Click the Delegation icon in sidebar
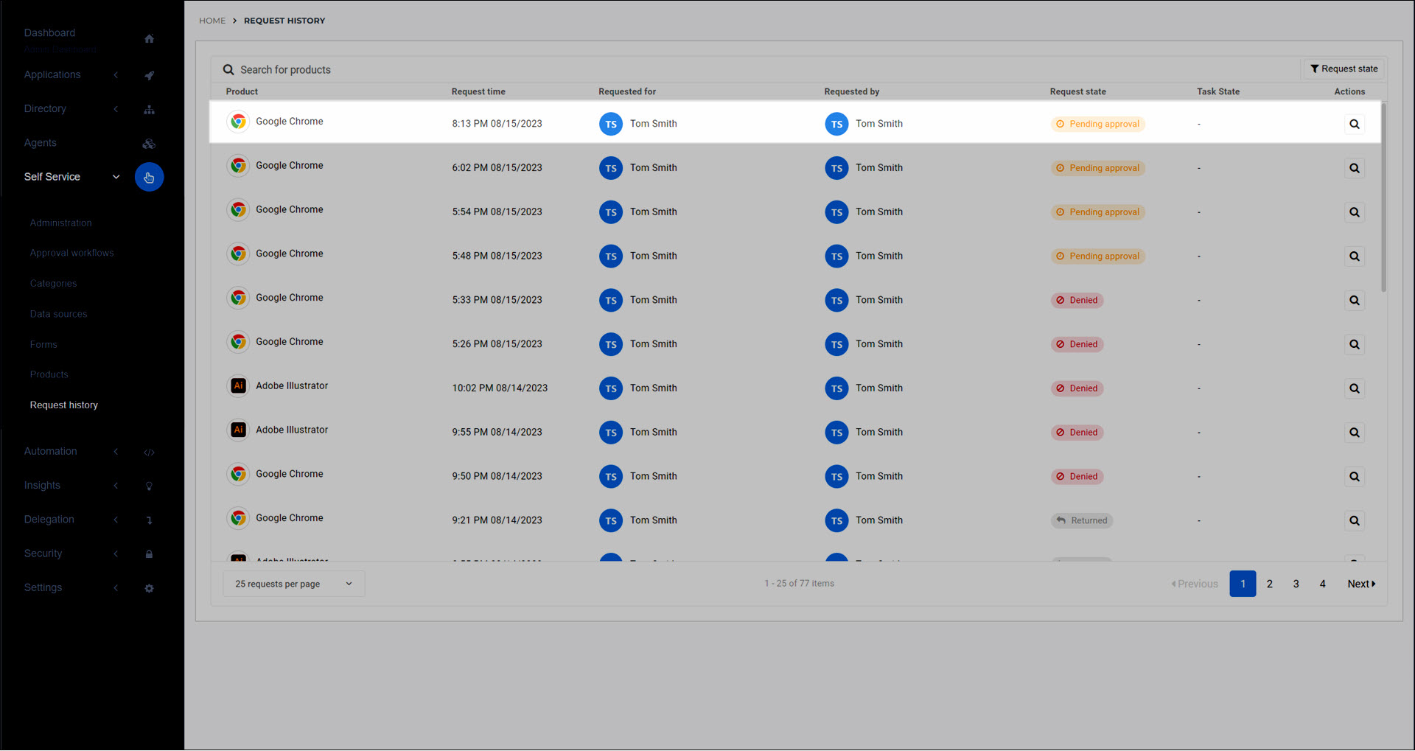Viewport: 1415px width, 751px height. tap(149, 520)
